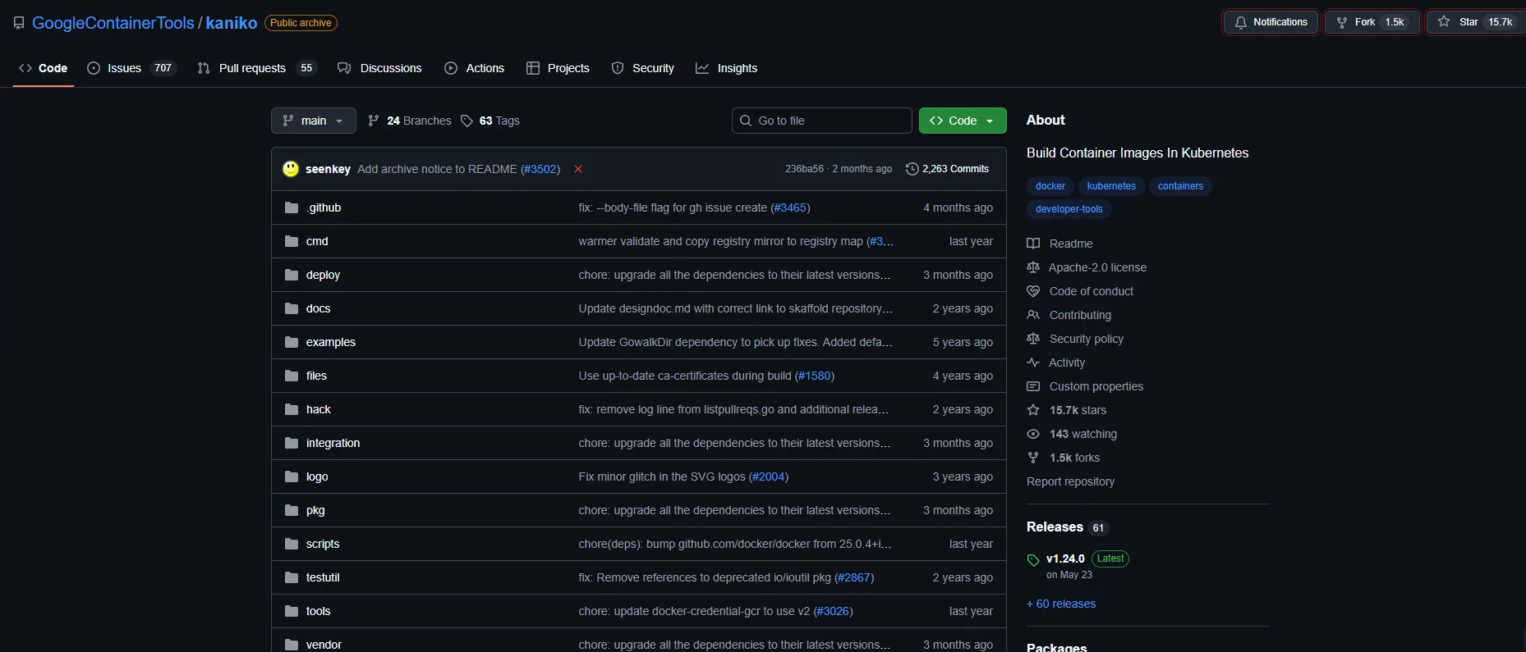Click the pkg folder icon

click(x=292, y=510)
